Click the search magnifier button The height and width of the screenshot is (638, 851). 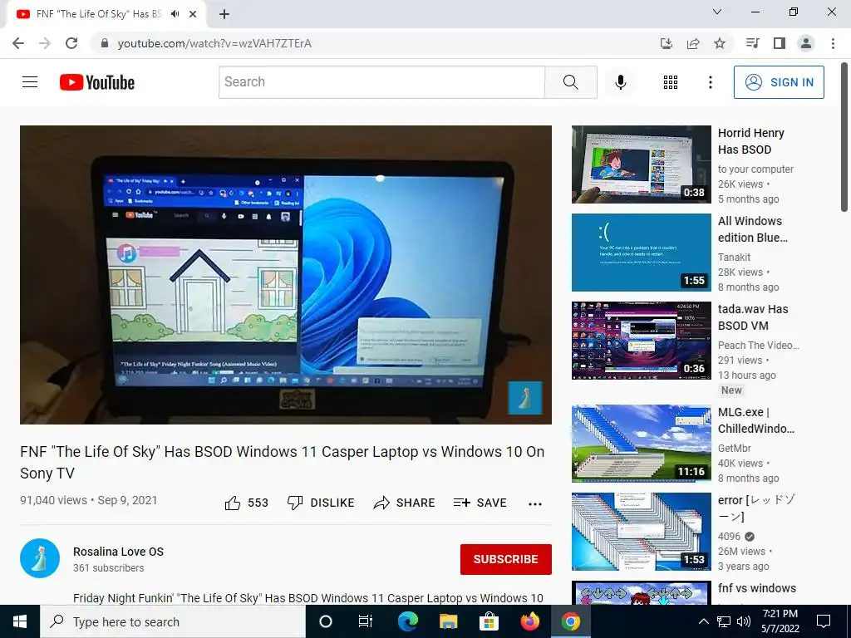tap(570, 82)
